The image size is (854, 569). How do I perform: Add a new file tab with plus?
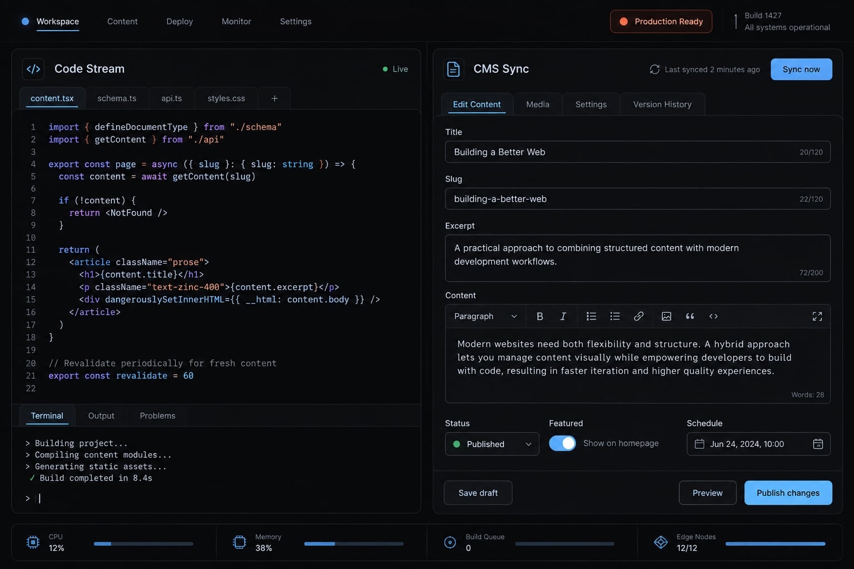[275, 98]
